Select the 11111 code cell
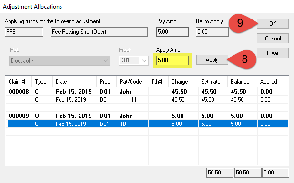294x183 pixels. tap(130, 100)
